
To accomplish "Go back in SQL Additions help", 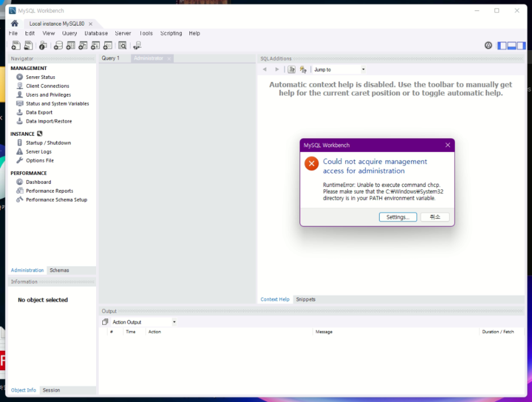I will [265, 69].
